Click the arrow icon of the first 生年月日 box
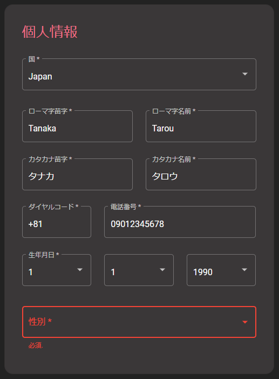 tap(80, 269)
